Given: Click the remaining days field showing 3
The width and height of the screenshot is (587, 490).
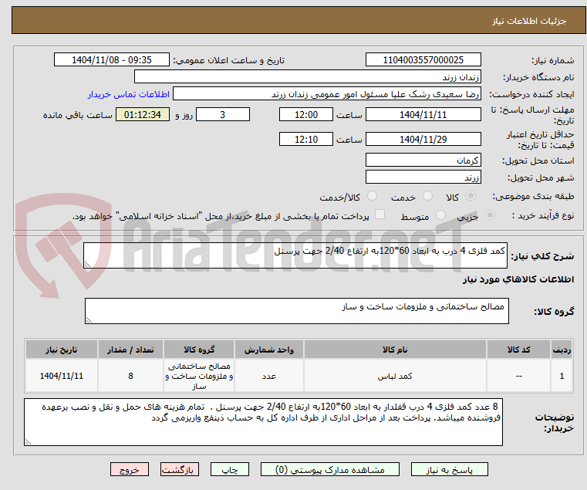Looking at the screenshot, I should (x=223, y=114).
